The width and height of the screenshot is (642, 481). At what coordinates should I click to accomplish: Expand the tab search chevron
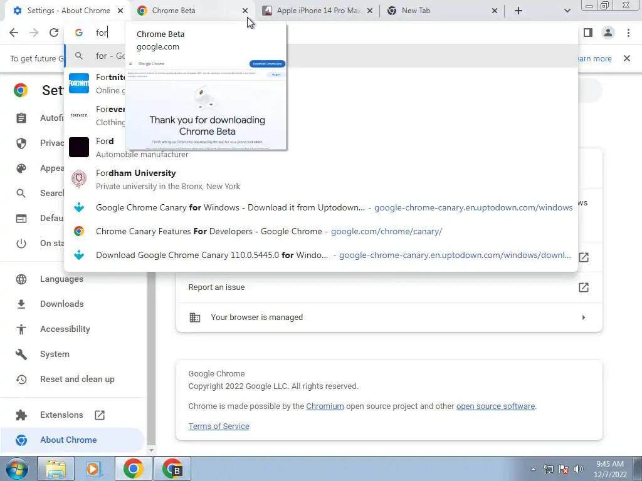point(567,11)
